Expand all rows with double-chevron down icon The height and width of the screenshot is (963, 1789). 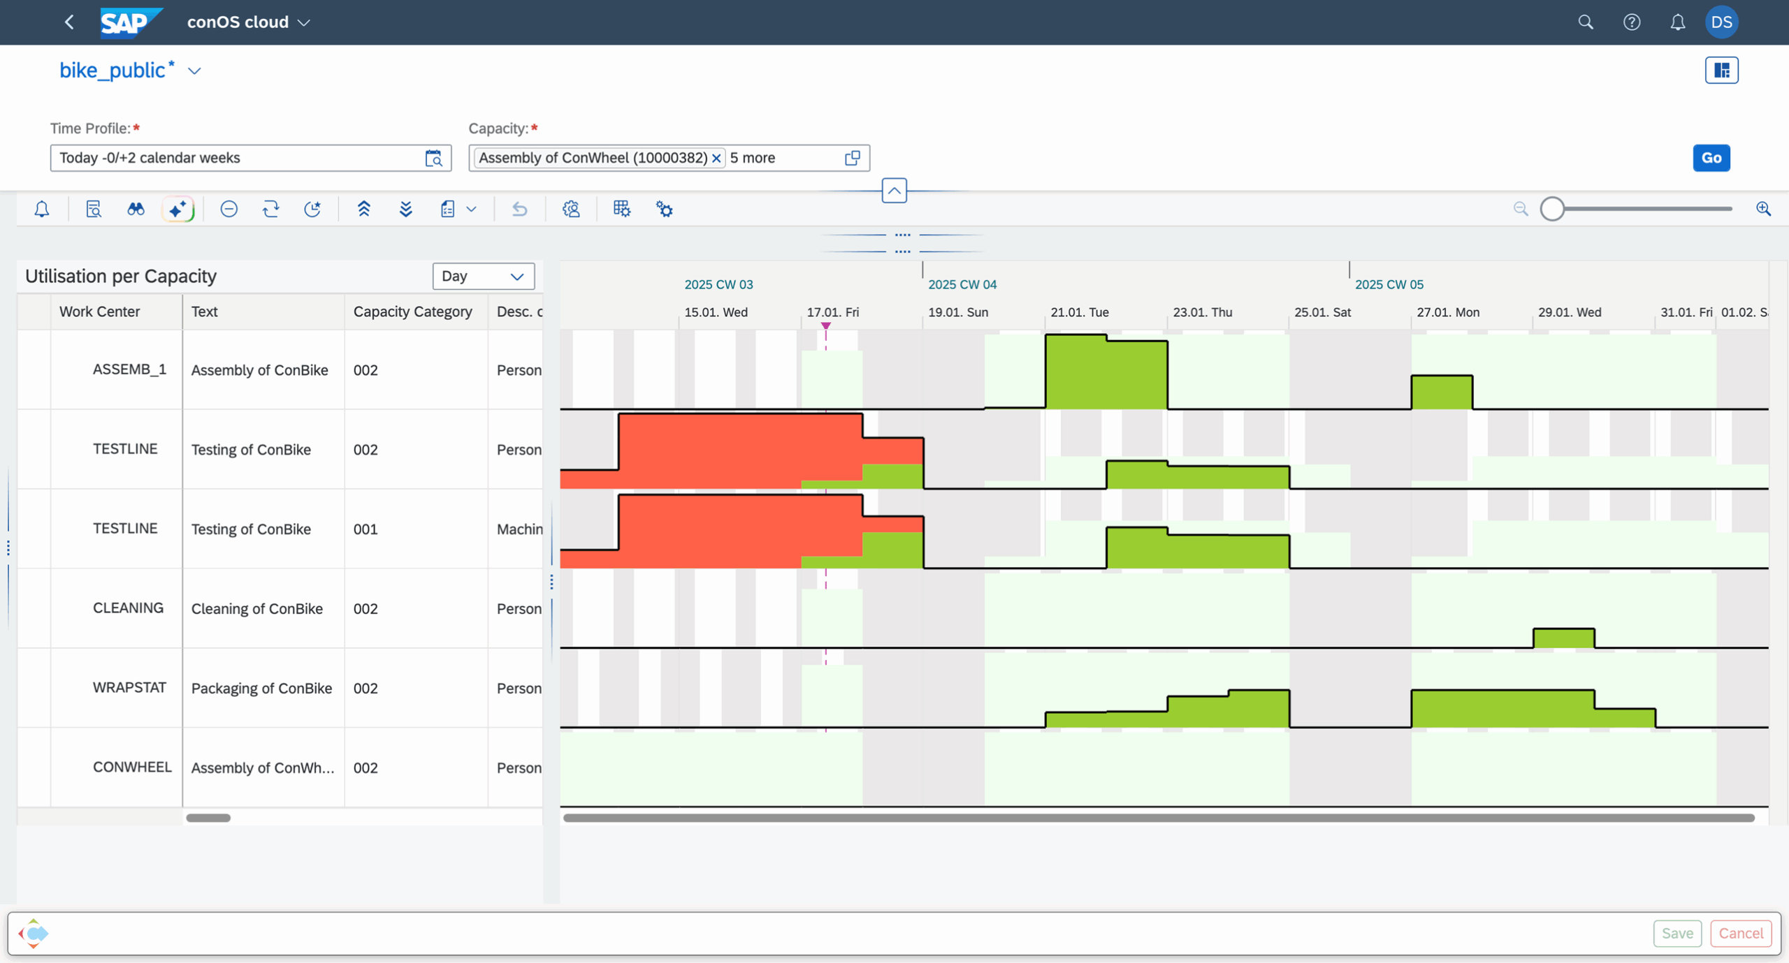tap(406, 208)
